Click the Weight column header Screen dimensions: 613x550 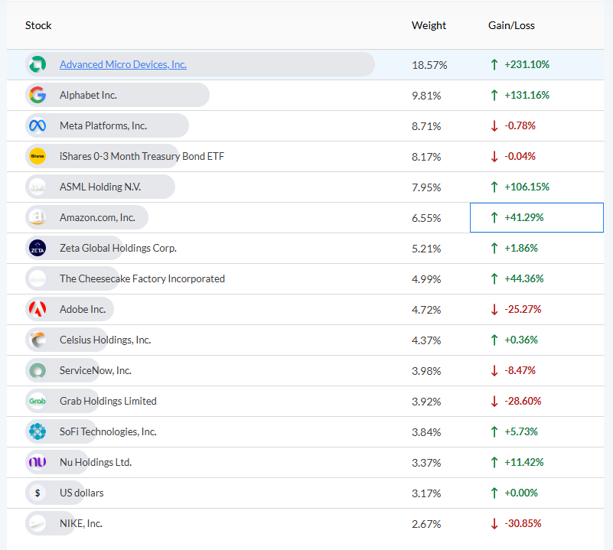pyautogui.click(x=429, y=25)
